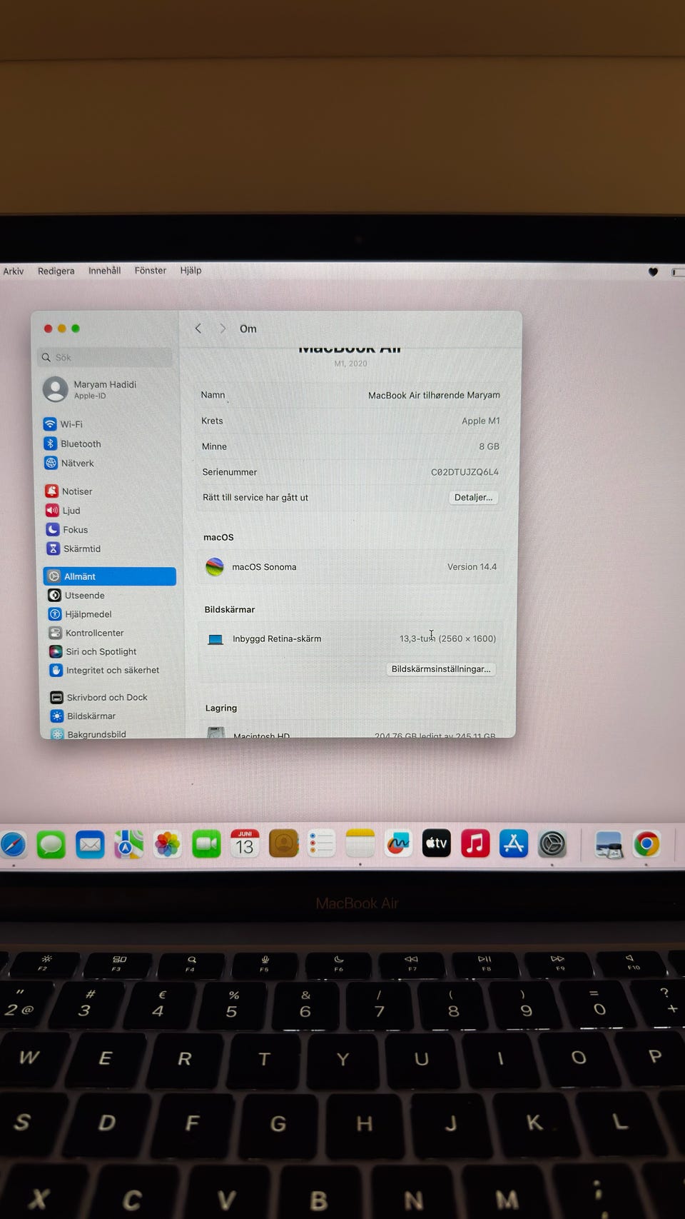Open Music from the Dock
This screenshot has width=685, height=1219.
coord(475,843)
